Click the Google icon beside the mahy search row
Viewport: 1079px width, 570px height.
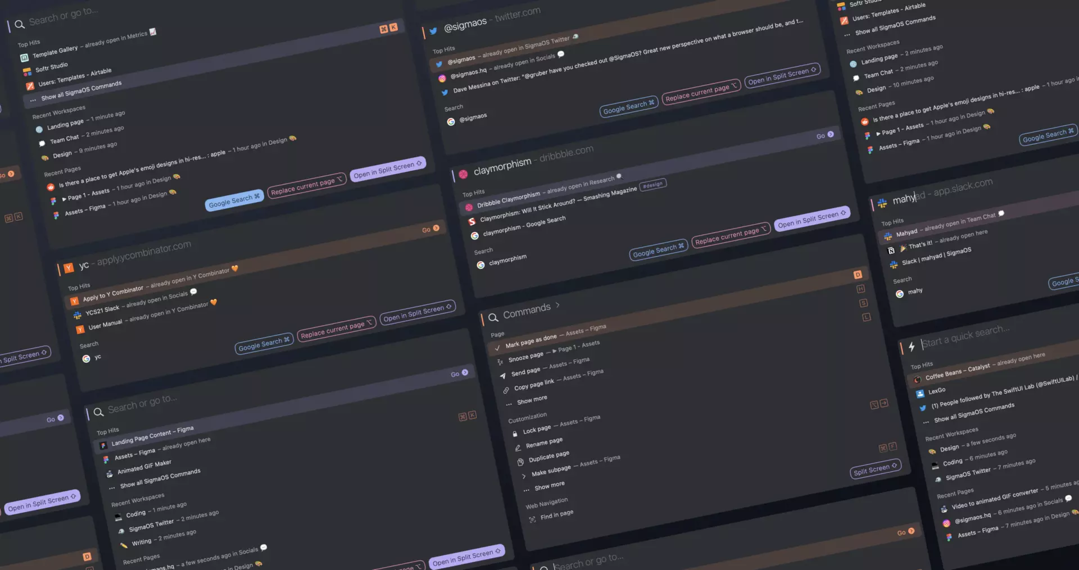[x=900, y=294]
